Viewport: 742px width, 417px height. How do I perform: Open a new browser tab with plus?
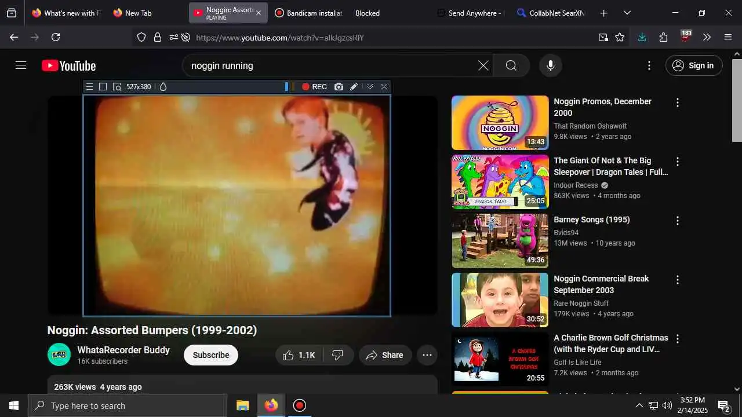pos(603,13)
